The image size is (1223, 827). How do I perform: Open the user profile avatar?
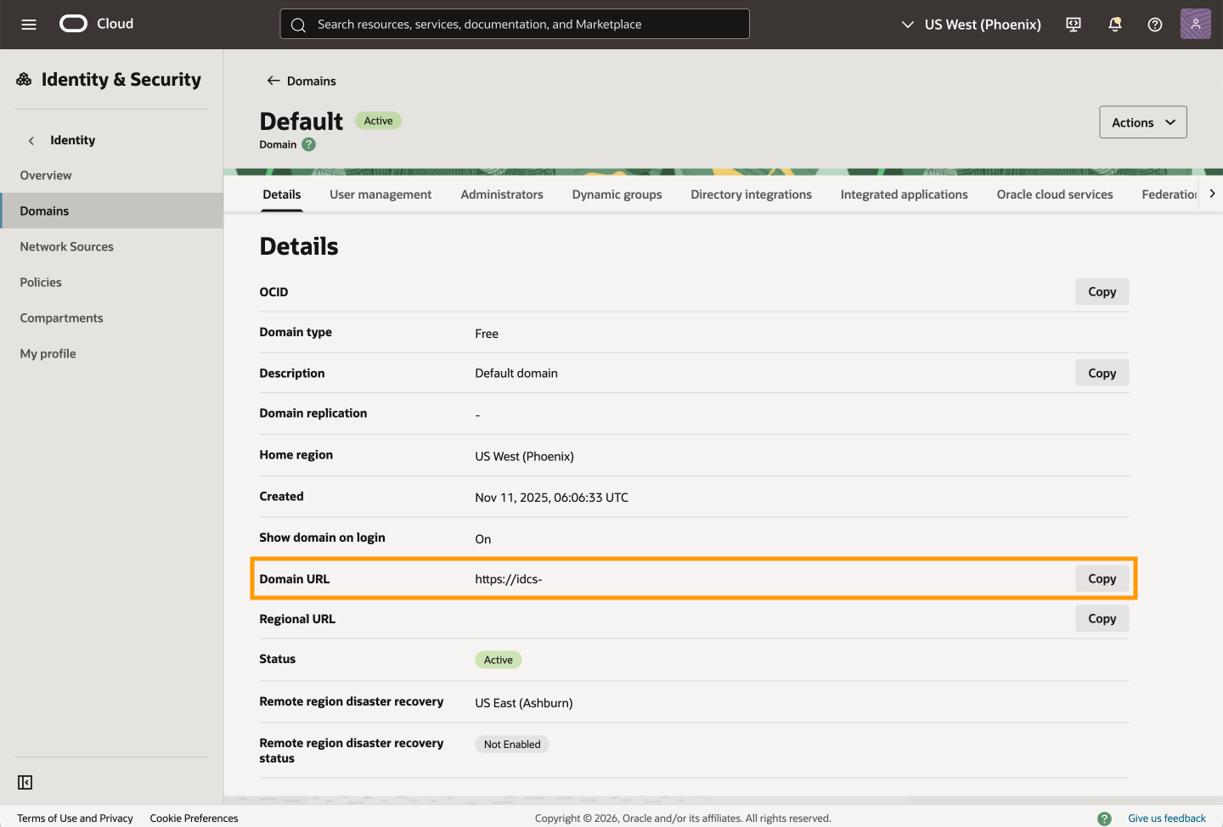[x=1195, y=24]
